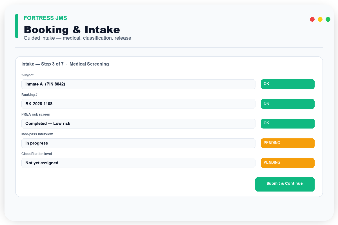Click the OK status badge for Subject
The image size is (338, 225).
pos(288,84)
